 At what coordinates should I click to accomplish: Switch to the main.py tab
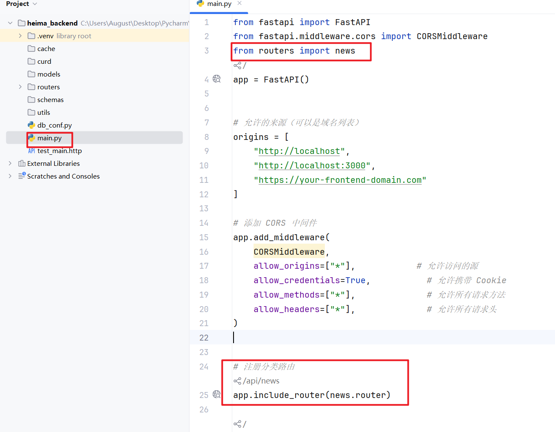[x=219, y=4]
